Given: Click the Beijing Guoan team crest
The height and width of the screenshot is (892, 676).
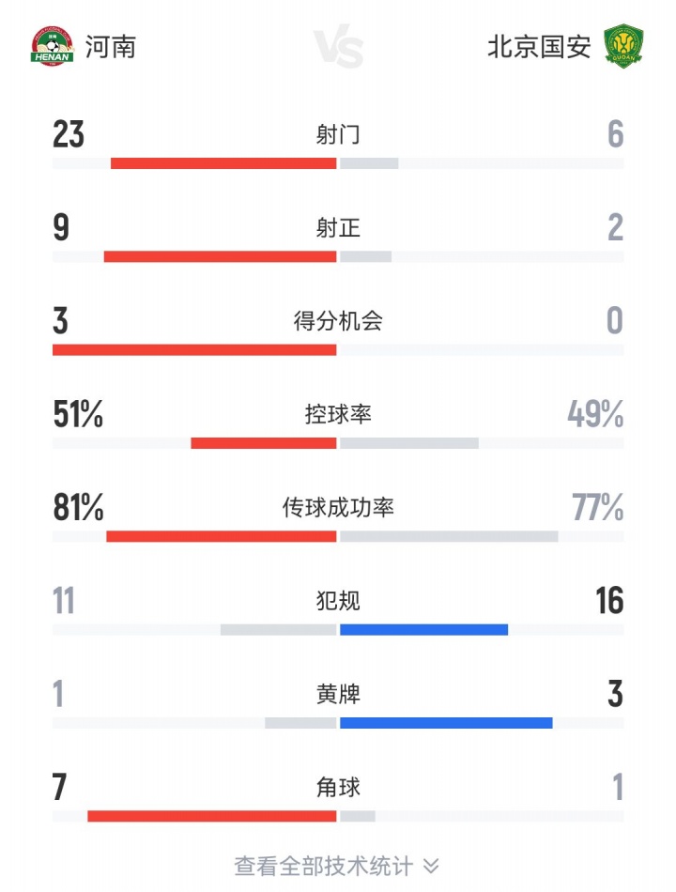Looking at the screenshot, I should (623, 47).
